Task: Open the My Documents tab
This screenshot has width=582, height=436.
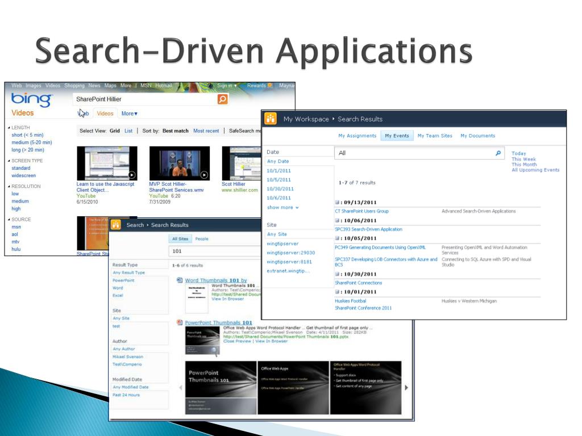Action: pyautogui.click(x=477, y=136)
